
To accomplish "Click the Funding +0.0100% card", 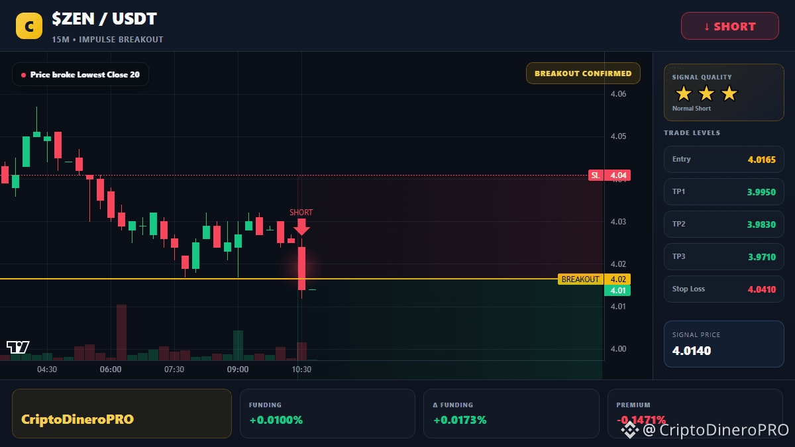I will [327, 413].
